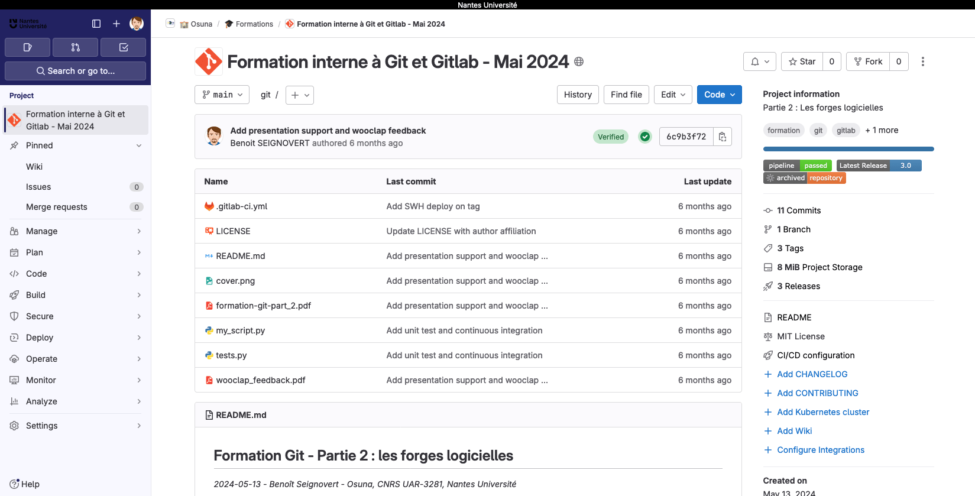The image size is (975, 496).
Task: Expand the Secure menu
Action: point(75,316)
